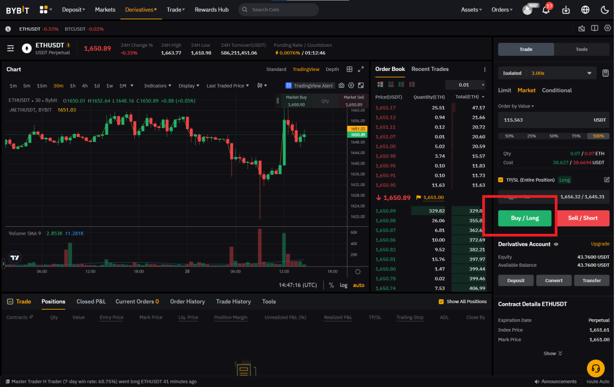
Task: Click the TradingView Alert icon
Action: (289, 85)
